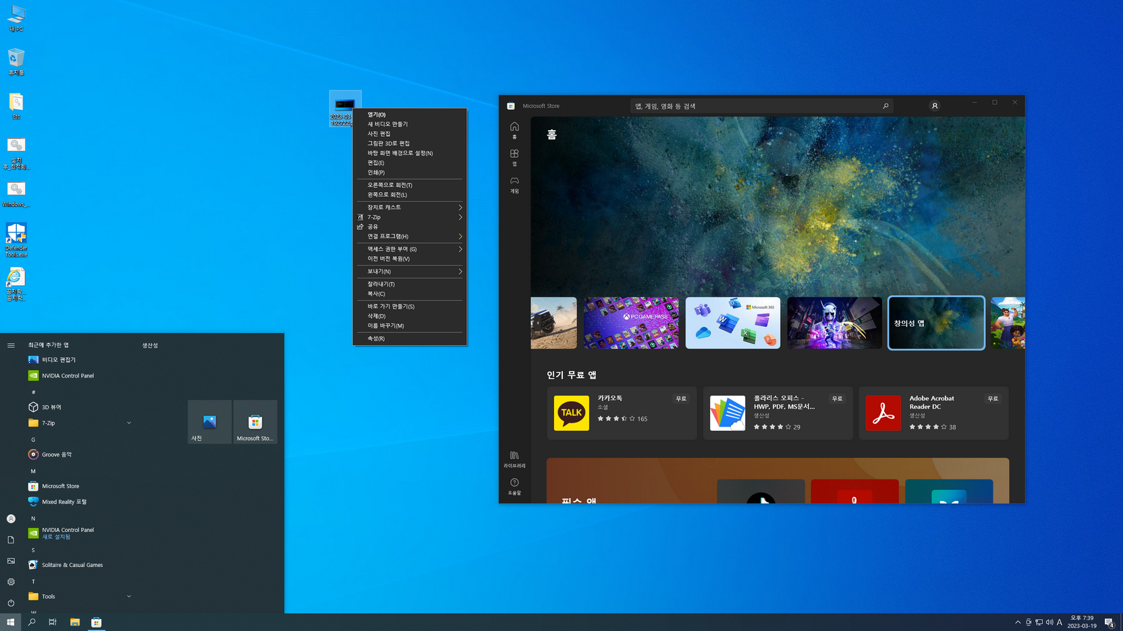Open the Start menu power icon
Viewport: 1123px width, 631px height.
(11, 603)
